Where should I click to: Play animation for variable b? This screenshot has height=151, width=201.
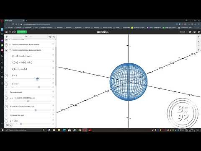[6, 107]
